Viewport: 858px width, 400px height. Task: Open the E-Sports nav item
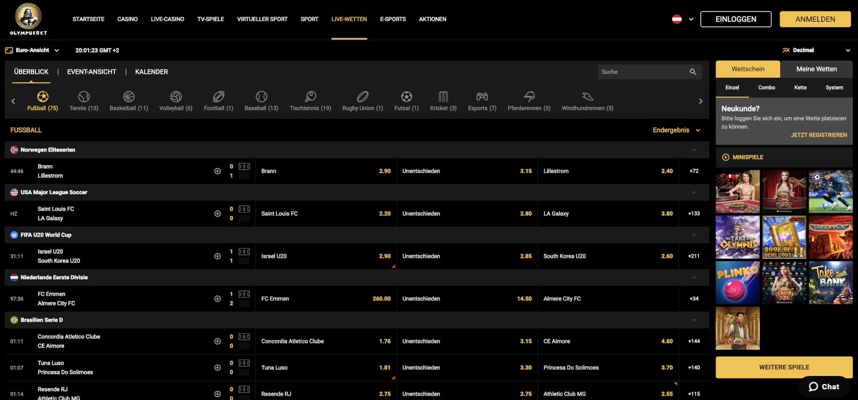393,19
